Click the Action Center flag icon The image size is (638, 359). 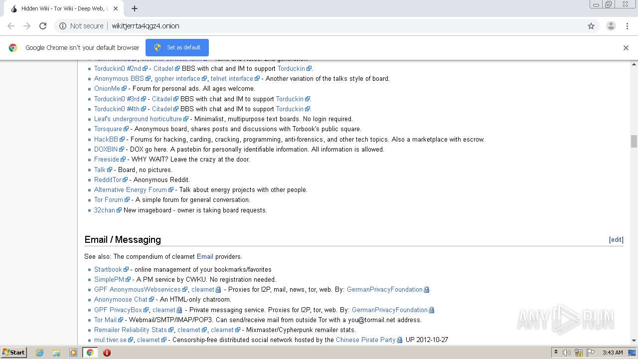click(591, 353)
